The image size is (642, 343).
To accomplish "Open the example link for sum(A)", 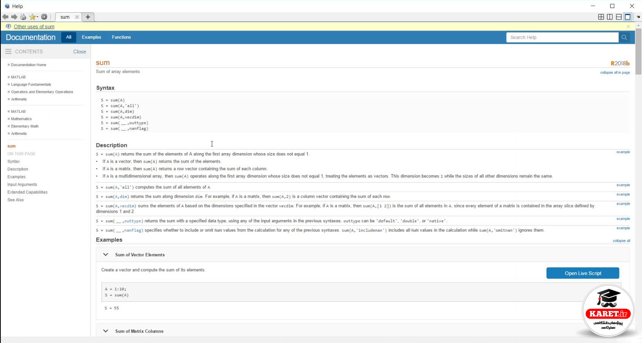I will [x=623, y=152].
